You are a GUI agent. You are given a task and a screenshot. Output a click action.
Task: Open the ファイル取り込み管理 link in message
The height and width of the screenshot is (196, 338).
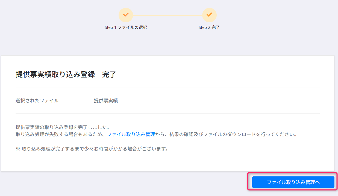tap(131, 134)
